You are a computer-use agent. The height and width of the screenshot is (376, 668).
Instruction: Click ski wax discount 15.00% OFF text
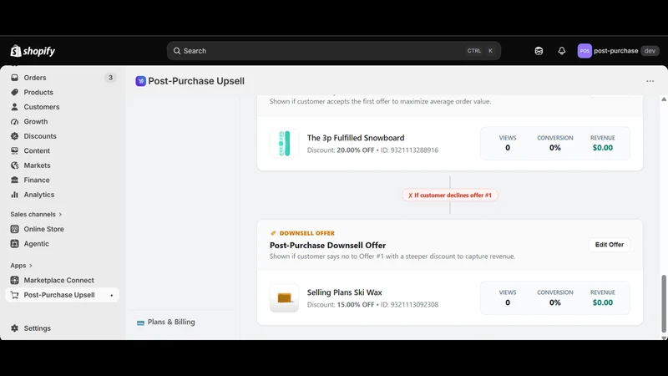click(x=356, y=305)
